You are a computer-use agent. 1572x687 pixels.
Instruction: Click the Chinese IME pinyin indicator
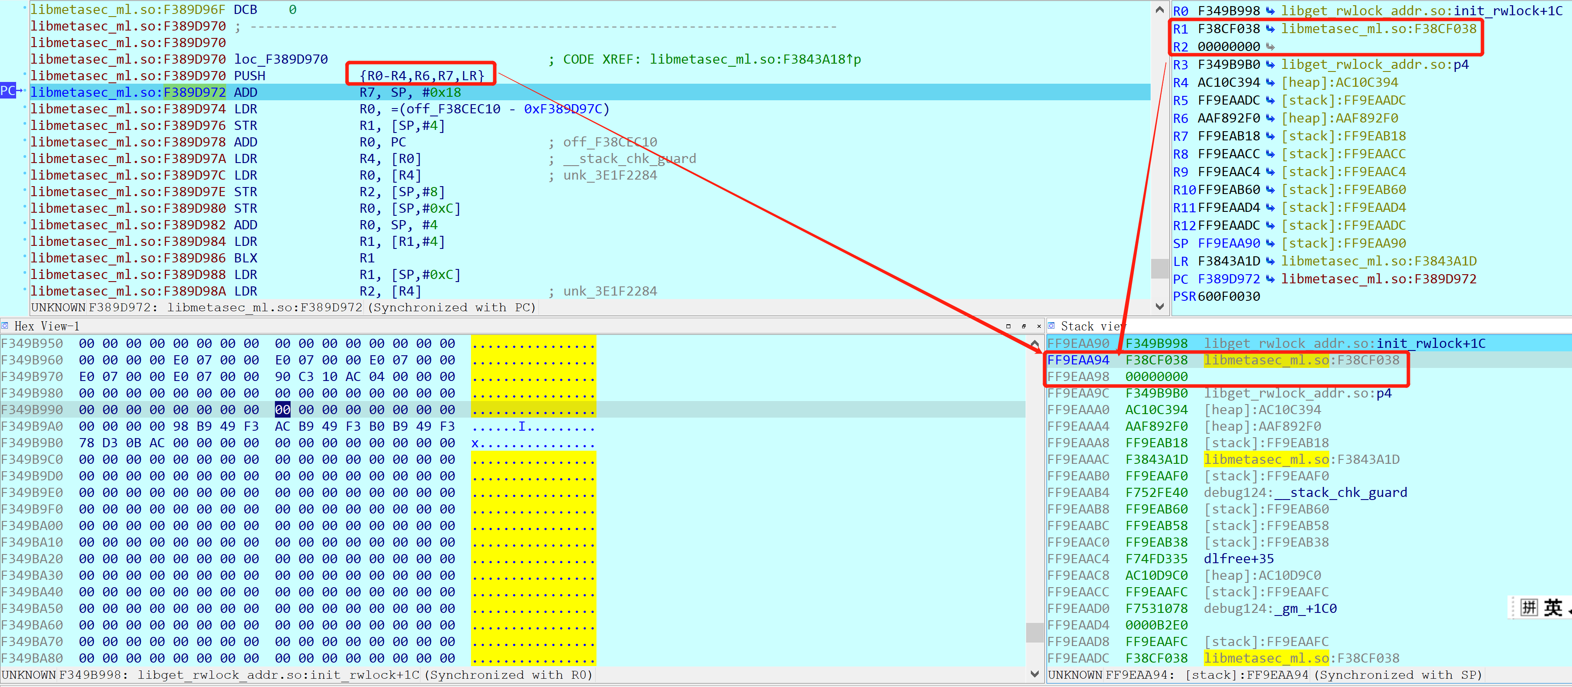pos(1529,608)
